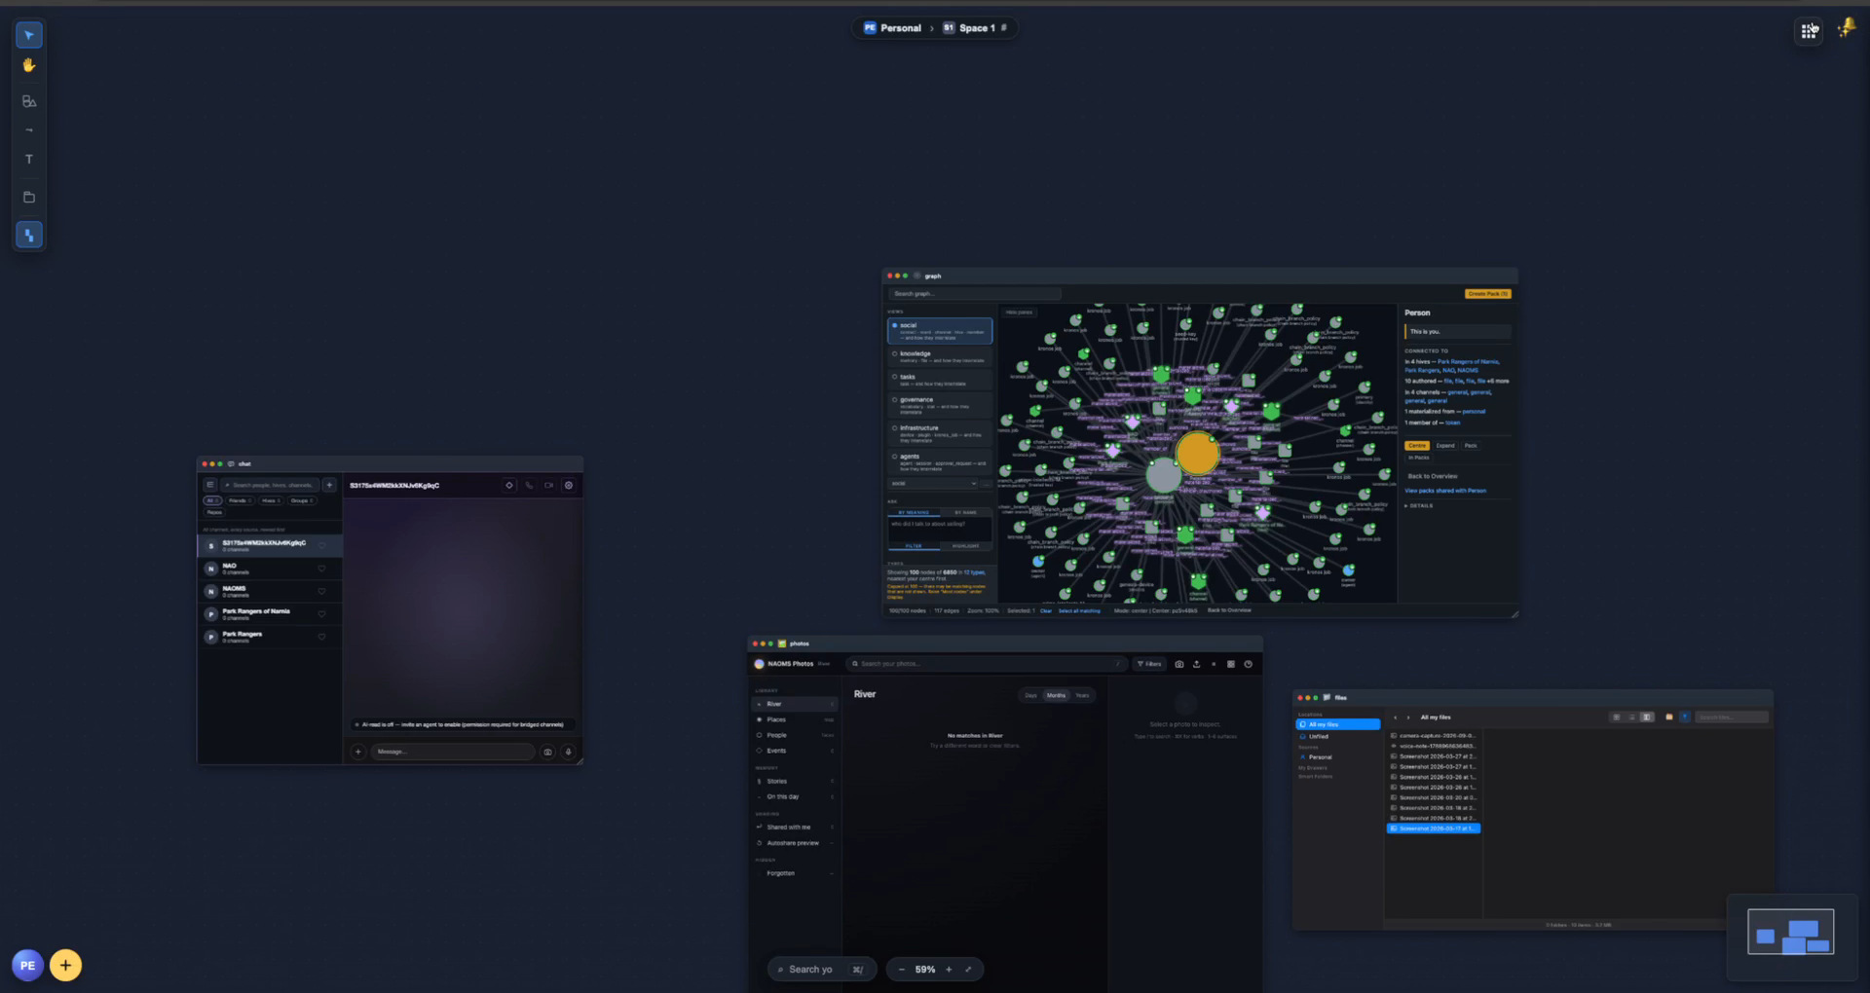Screen dimensions: 1870x993
Task: Select the social view radio in graph
Action: 895,325
